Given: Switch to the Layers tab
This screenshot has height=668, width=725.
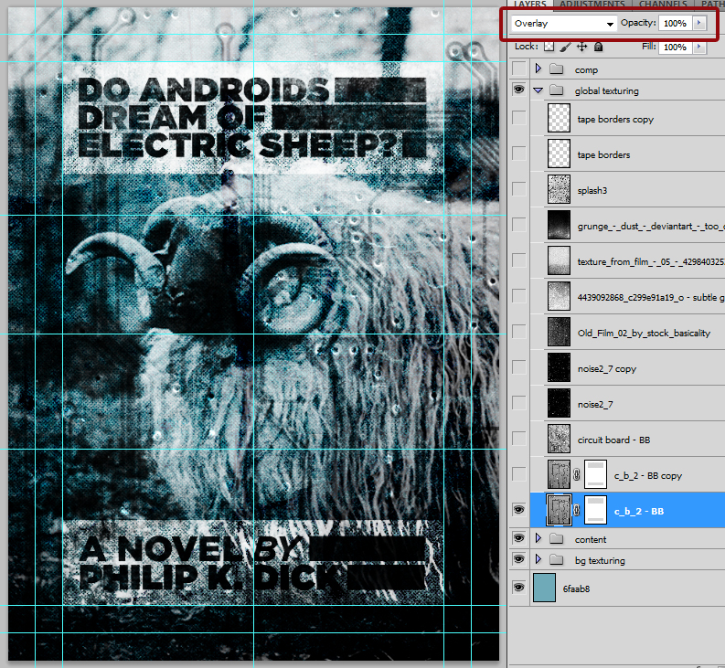Looking at the screenshot, I should pyautogui.click(x=530, y=4).
